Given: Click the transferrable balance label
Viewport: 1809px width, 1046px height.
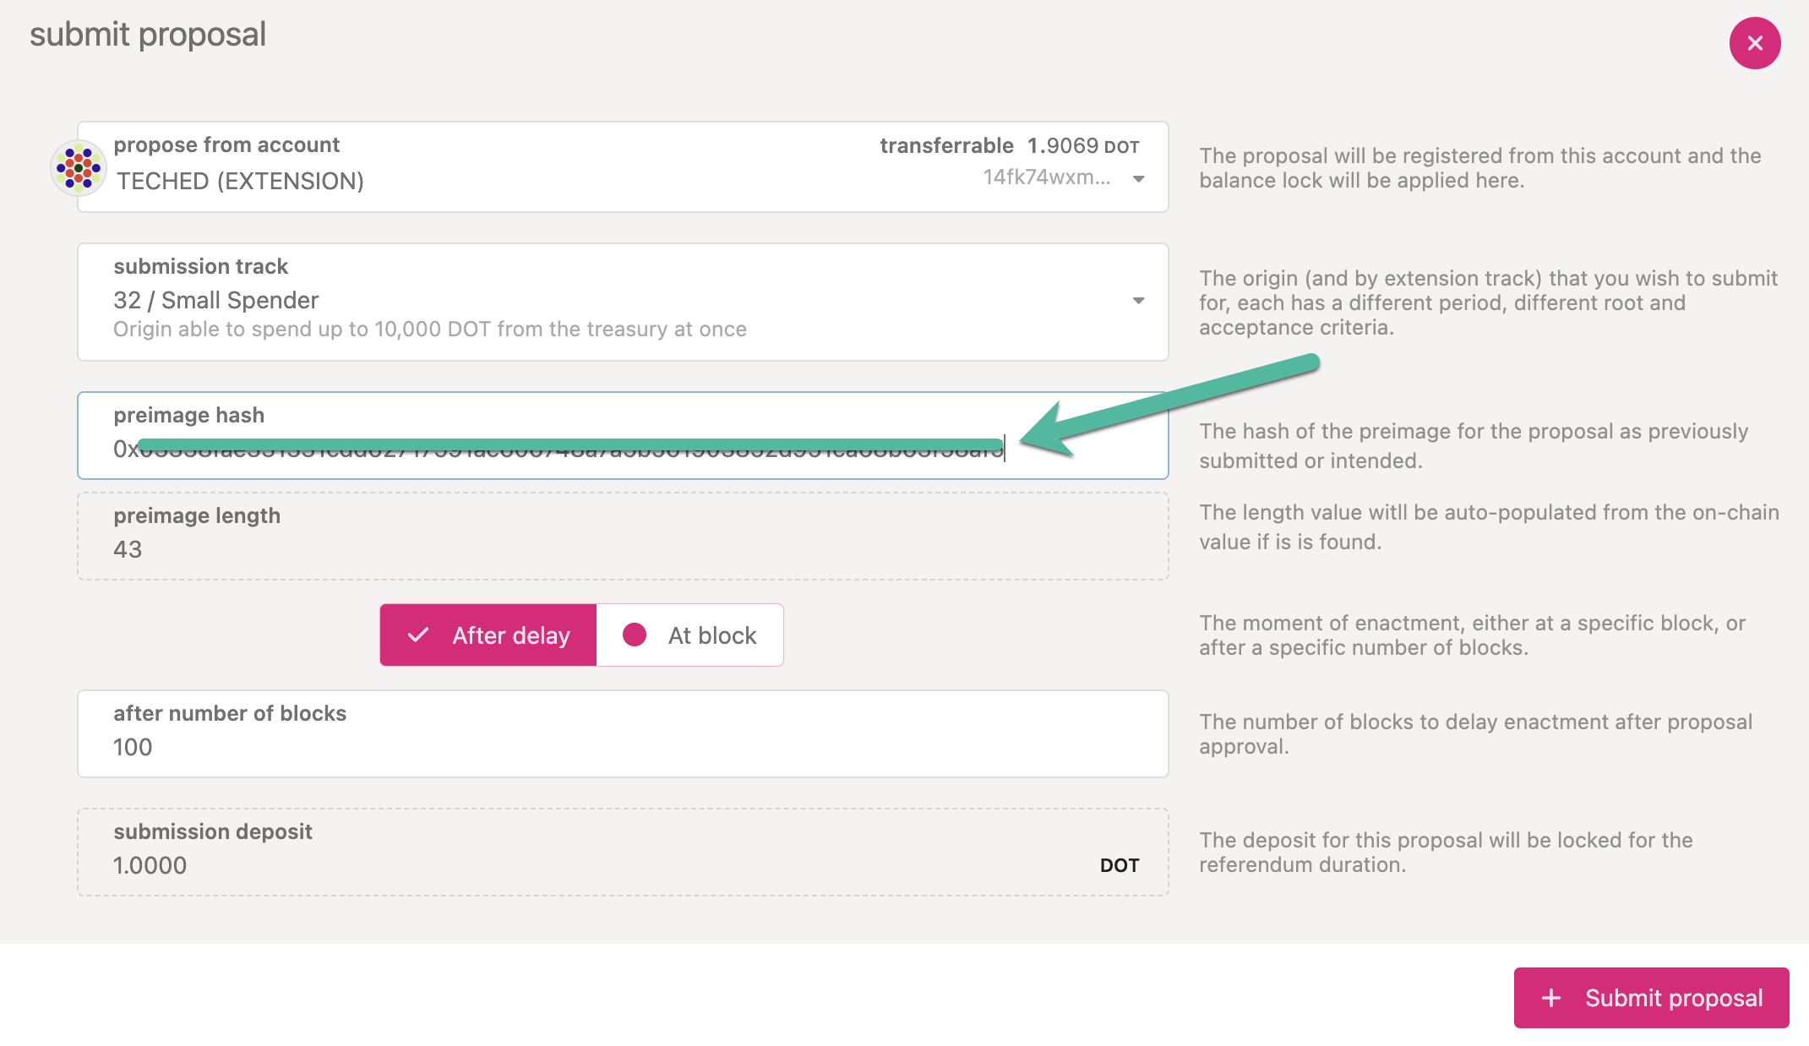Looking at the screenshot, I should click(946, 146).
